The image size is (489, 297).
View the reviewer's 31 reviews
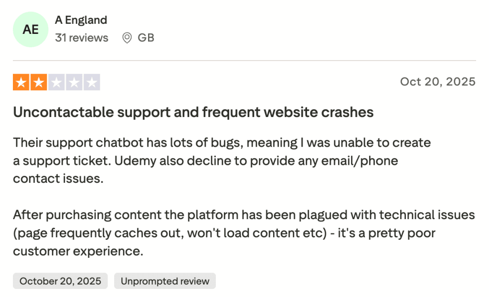(x=82, y=38)
